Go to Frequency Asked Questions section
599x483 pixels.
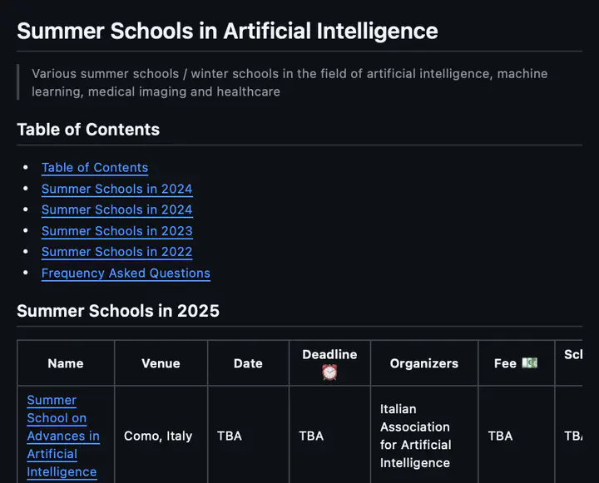(126, 273)
